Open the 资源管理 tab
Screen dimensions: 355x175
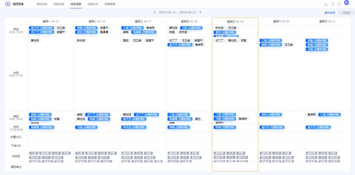point(110,4)
